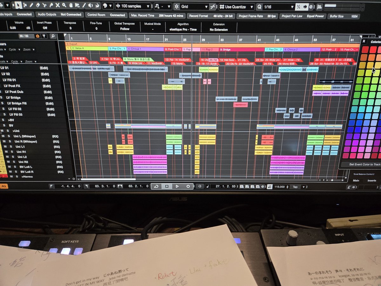Select the Color tool

click(x=97, y=5)
